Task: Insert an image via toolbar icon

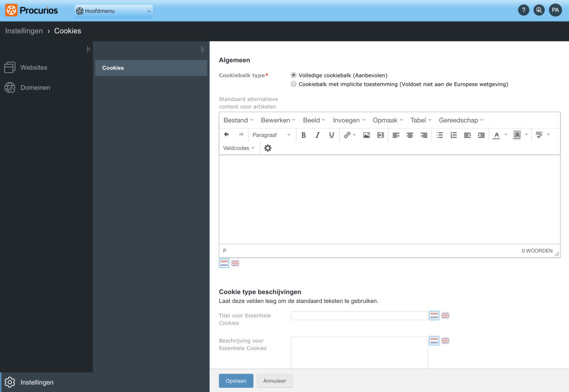Action: (x=367, y=135)
